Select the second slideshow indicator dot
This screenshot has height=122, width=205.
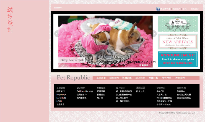point(143,65)
